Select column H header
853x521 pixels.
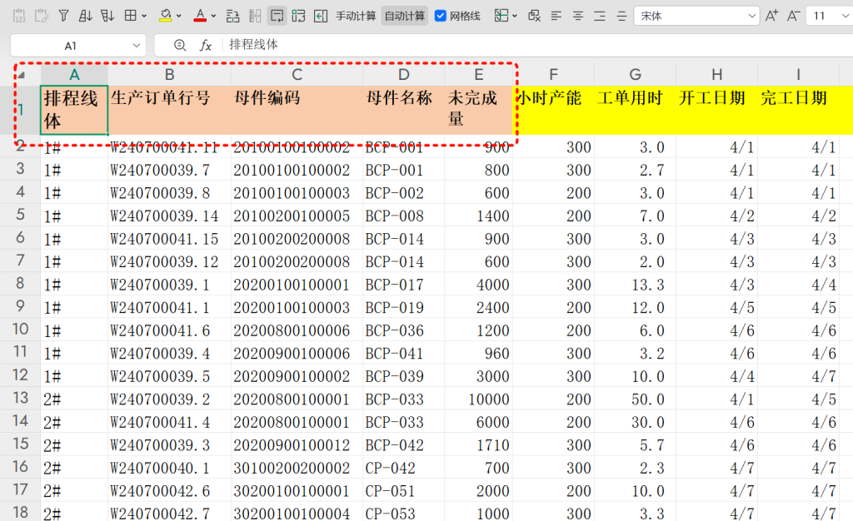click(x=717, y=74)
